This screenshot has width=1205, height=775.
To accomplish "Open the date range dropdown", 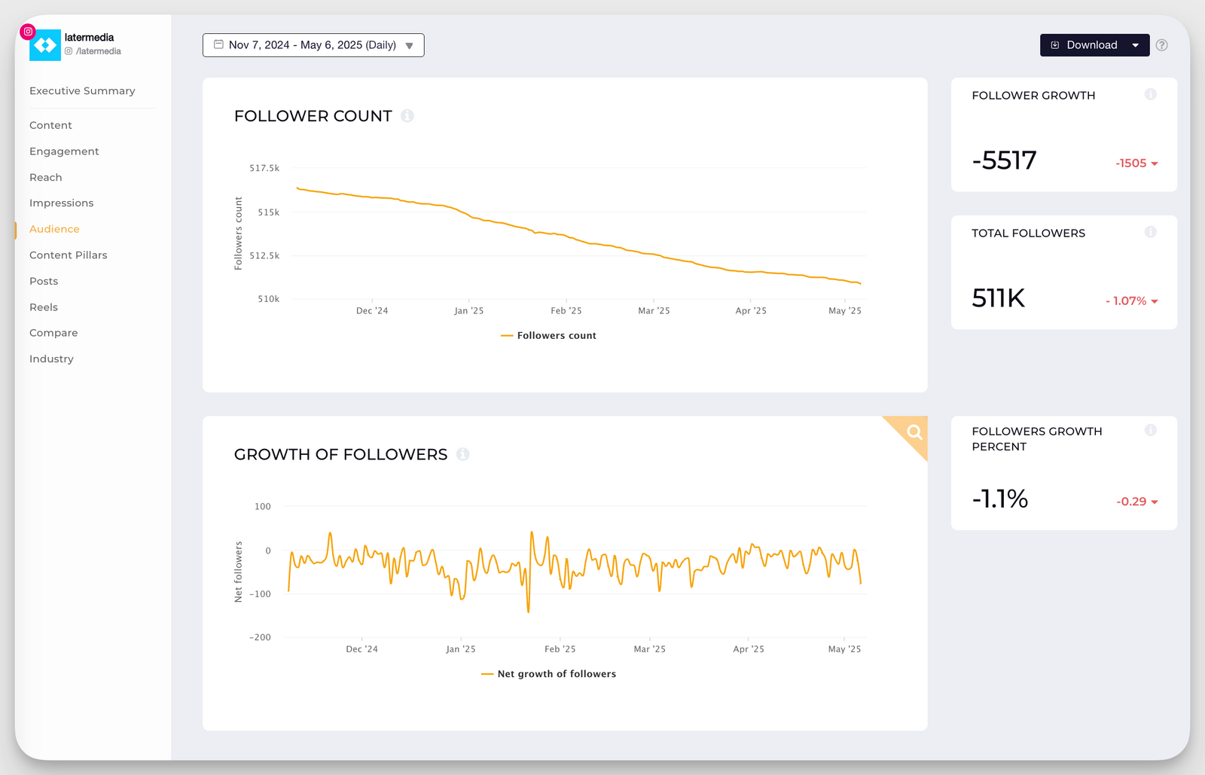I will (410, 45).
